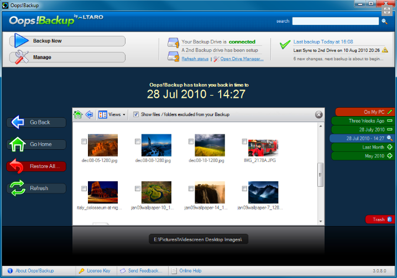
Task: Click the warning icon beside 2nd Drive sync
Action: click(x=385, y=50)
